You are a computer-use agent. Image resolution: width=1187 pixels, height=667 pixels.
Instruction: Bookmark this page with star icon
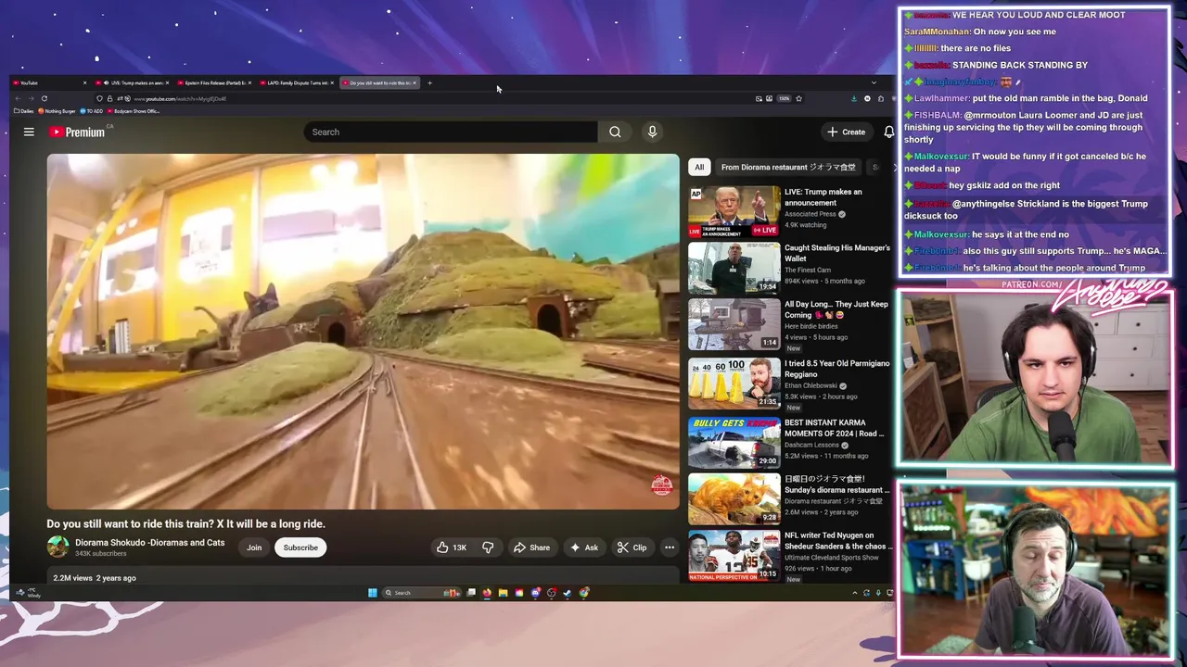point(798,98)
